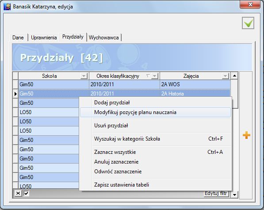Click the Edytuj filtr button

tap(216, 193)
